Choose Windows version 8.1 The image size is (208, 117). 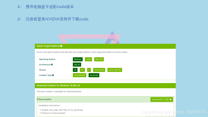point(82,70)
